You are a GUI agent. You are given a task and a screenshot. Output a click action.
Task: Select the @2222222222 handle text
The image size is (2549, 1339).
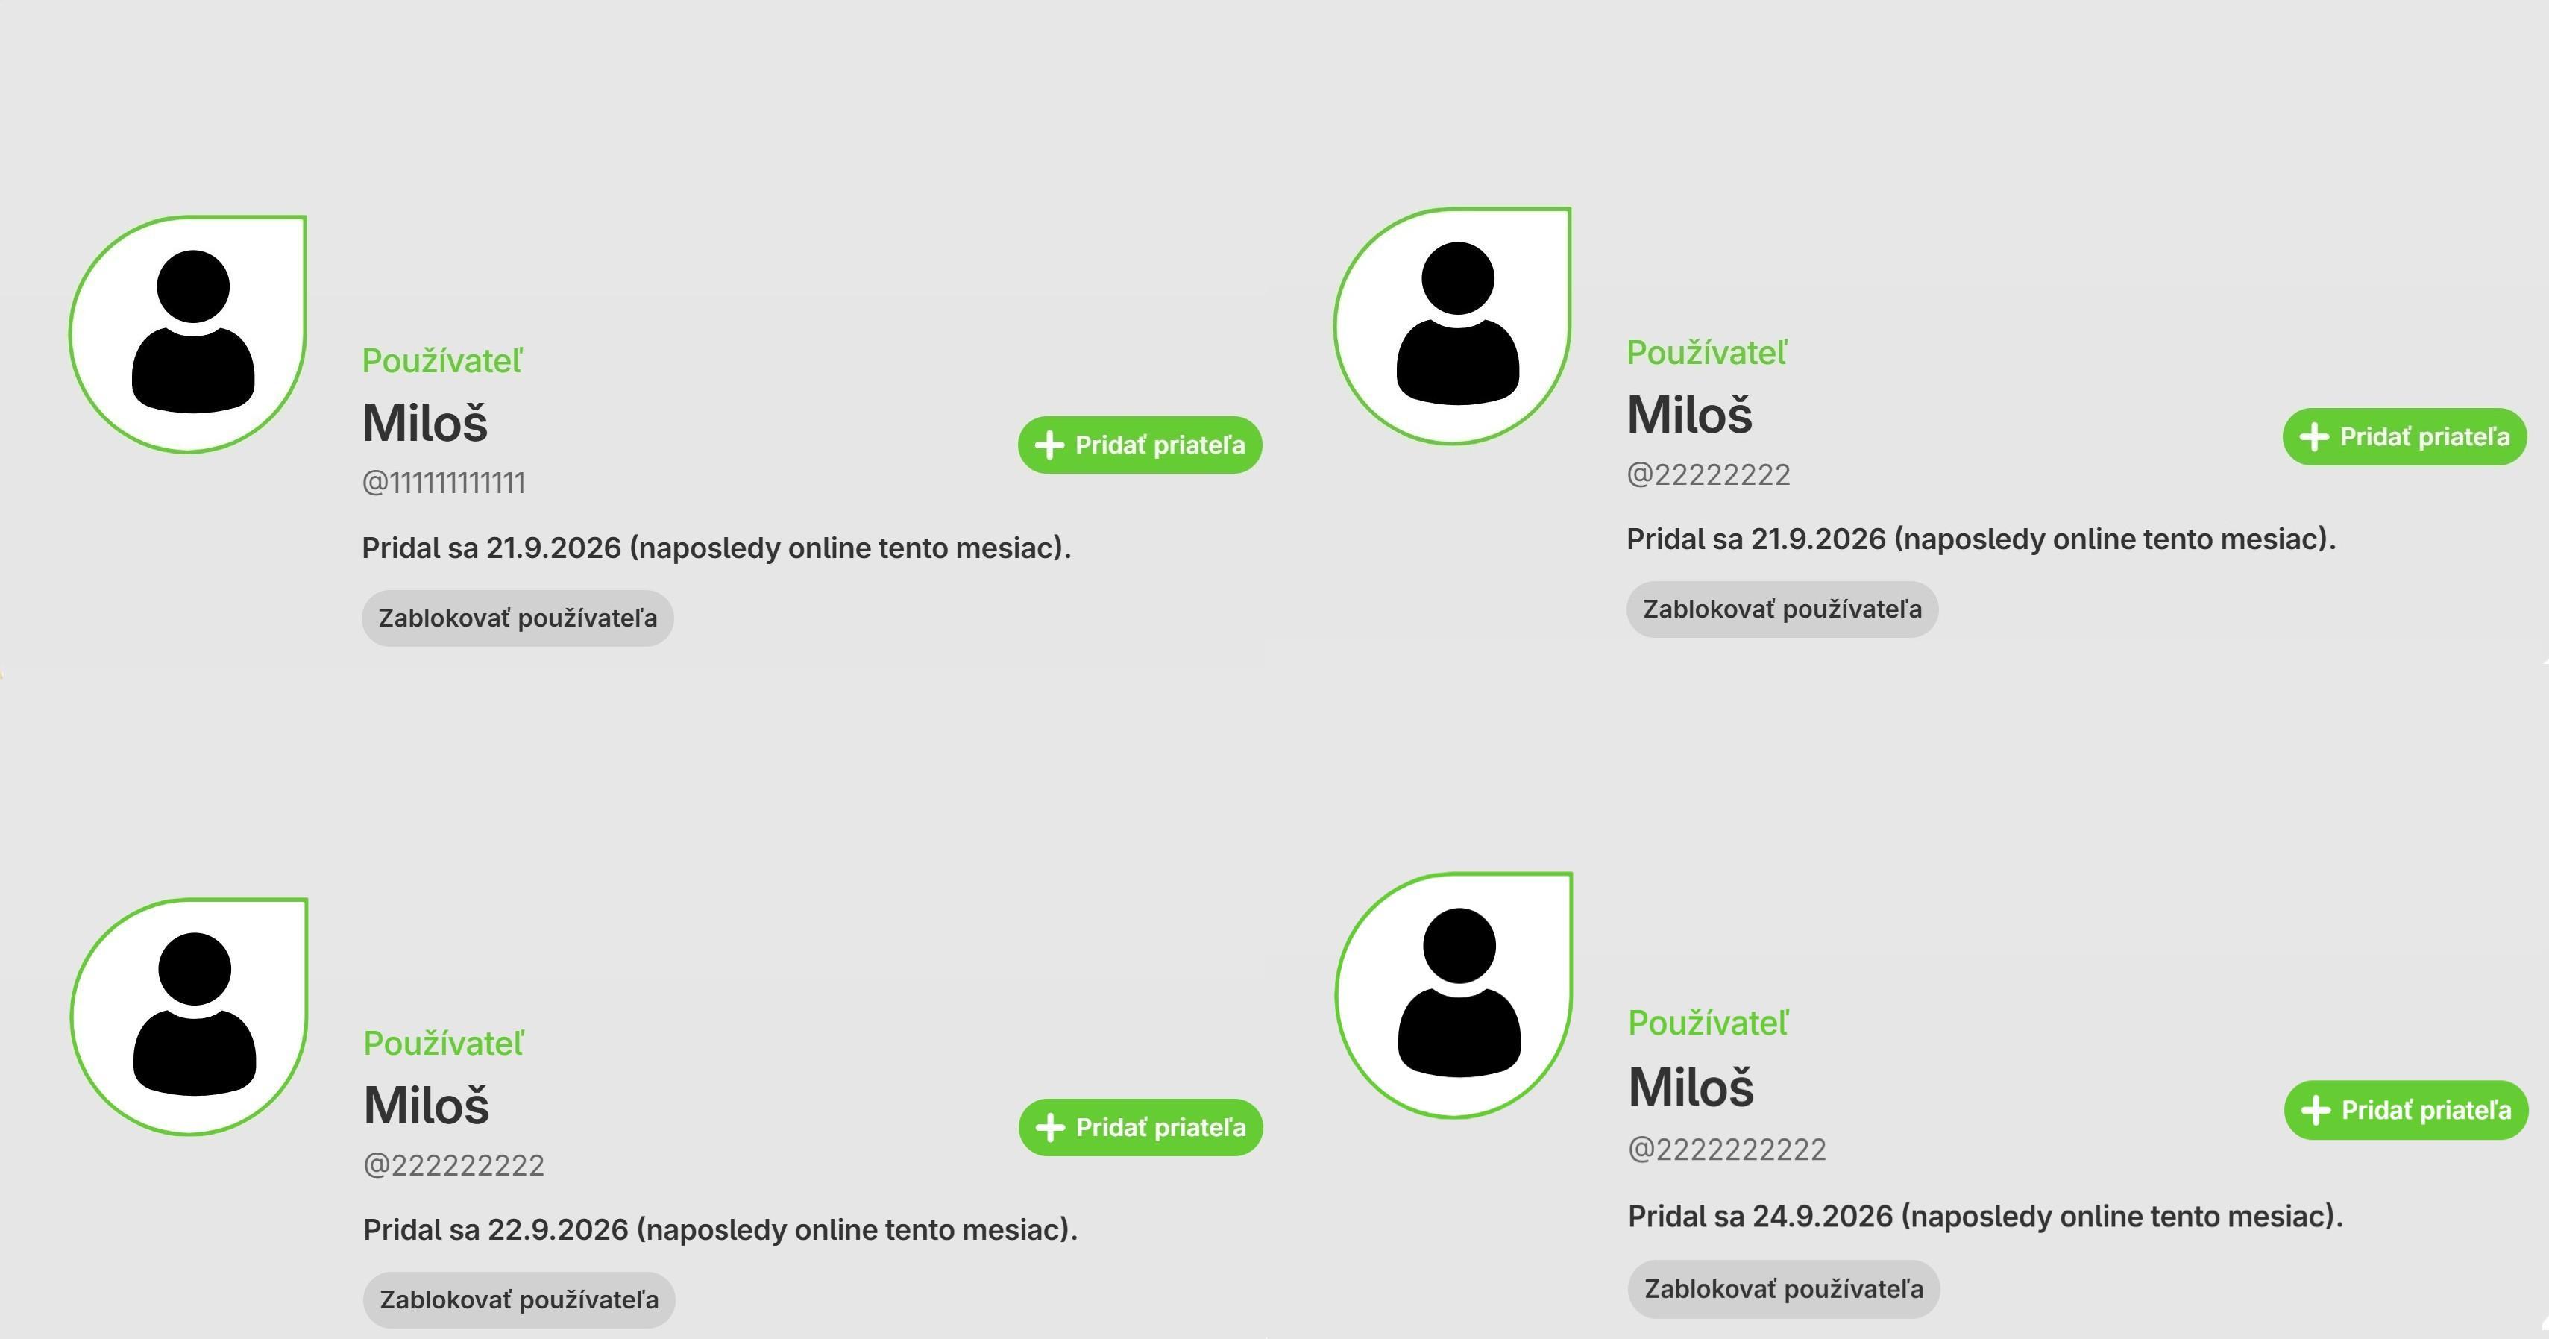[1726, 1150]
